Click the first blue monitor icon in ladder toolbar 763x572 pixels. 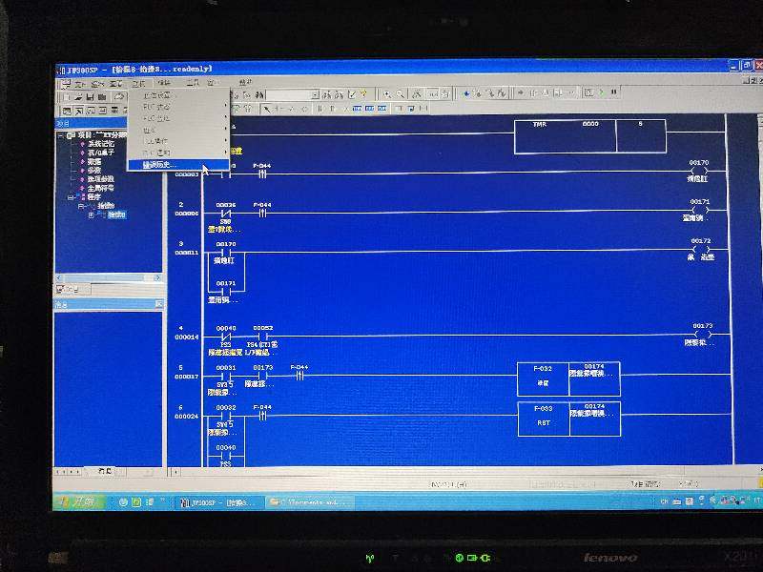pos(357,108)
